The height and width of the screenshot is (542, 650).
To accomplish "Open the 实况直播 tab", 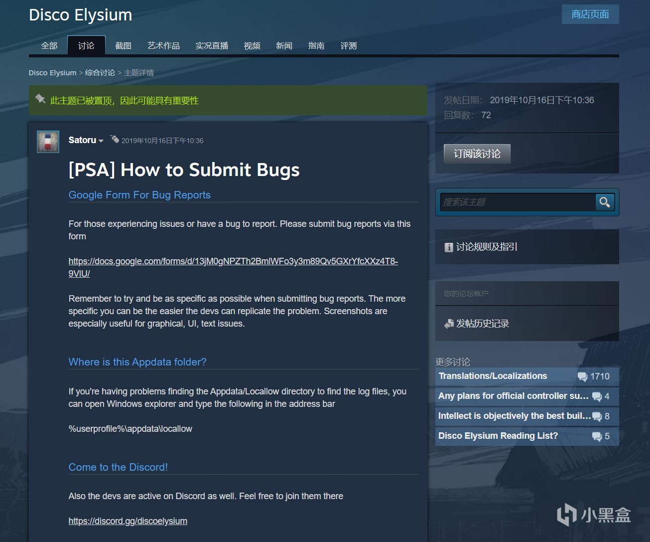I will coord(212,45).
